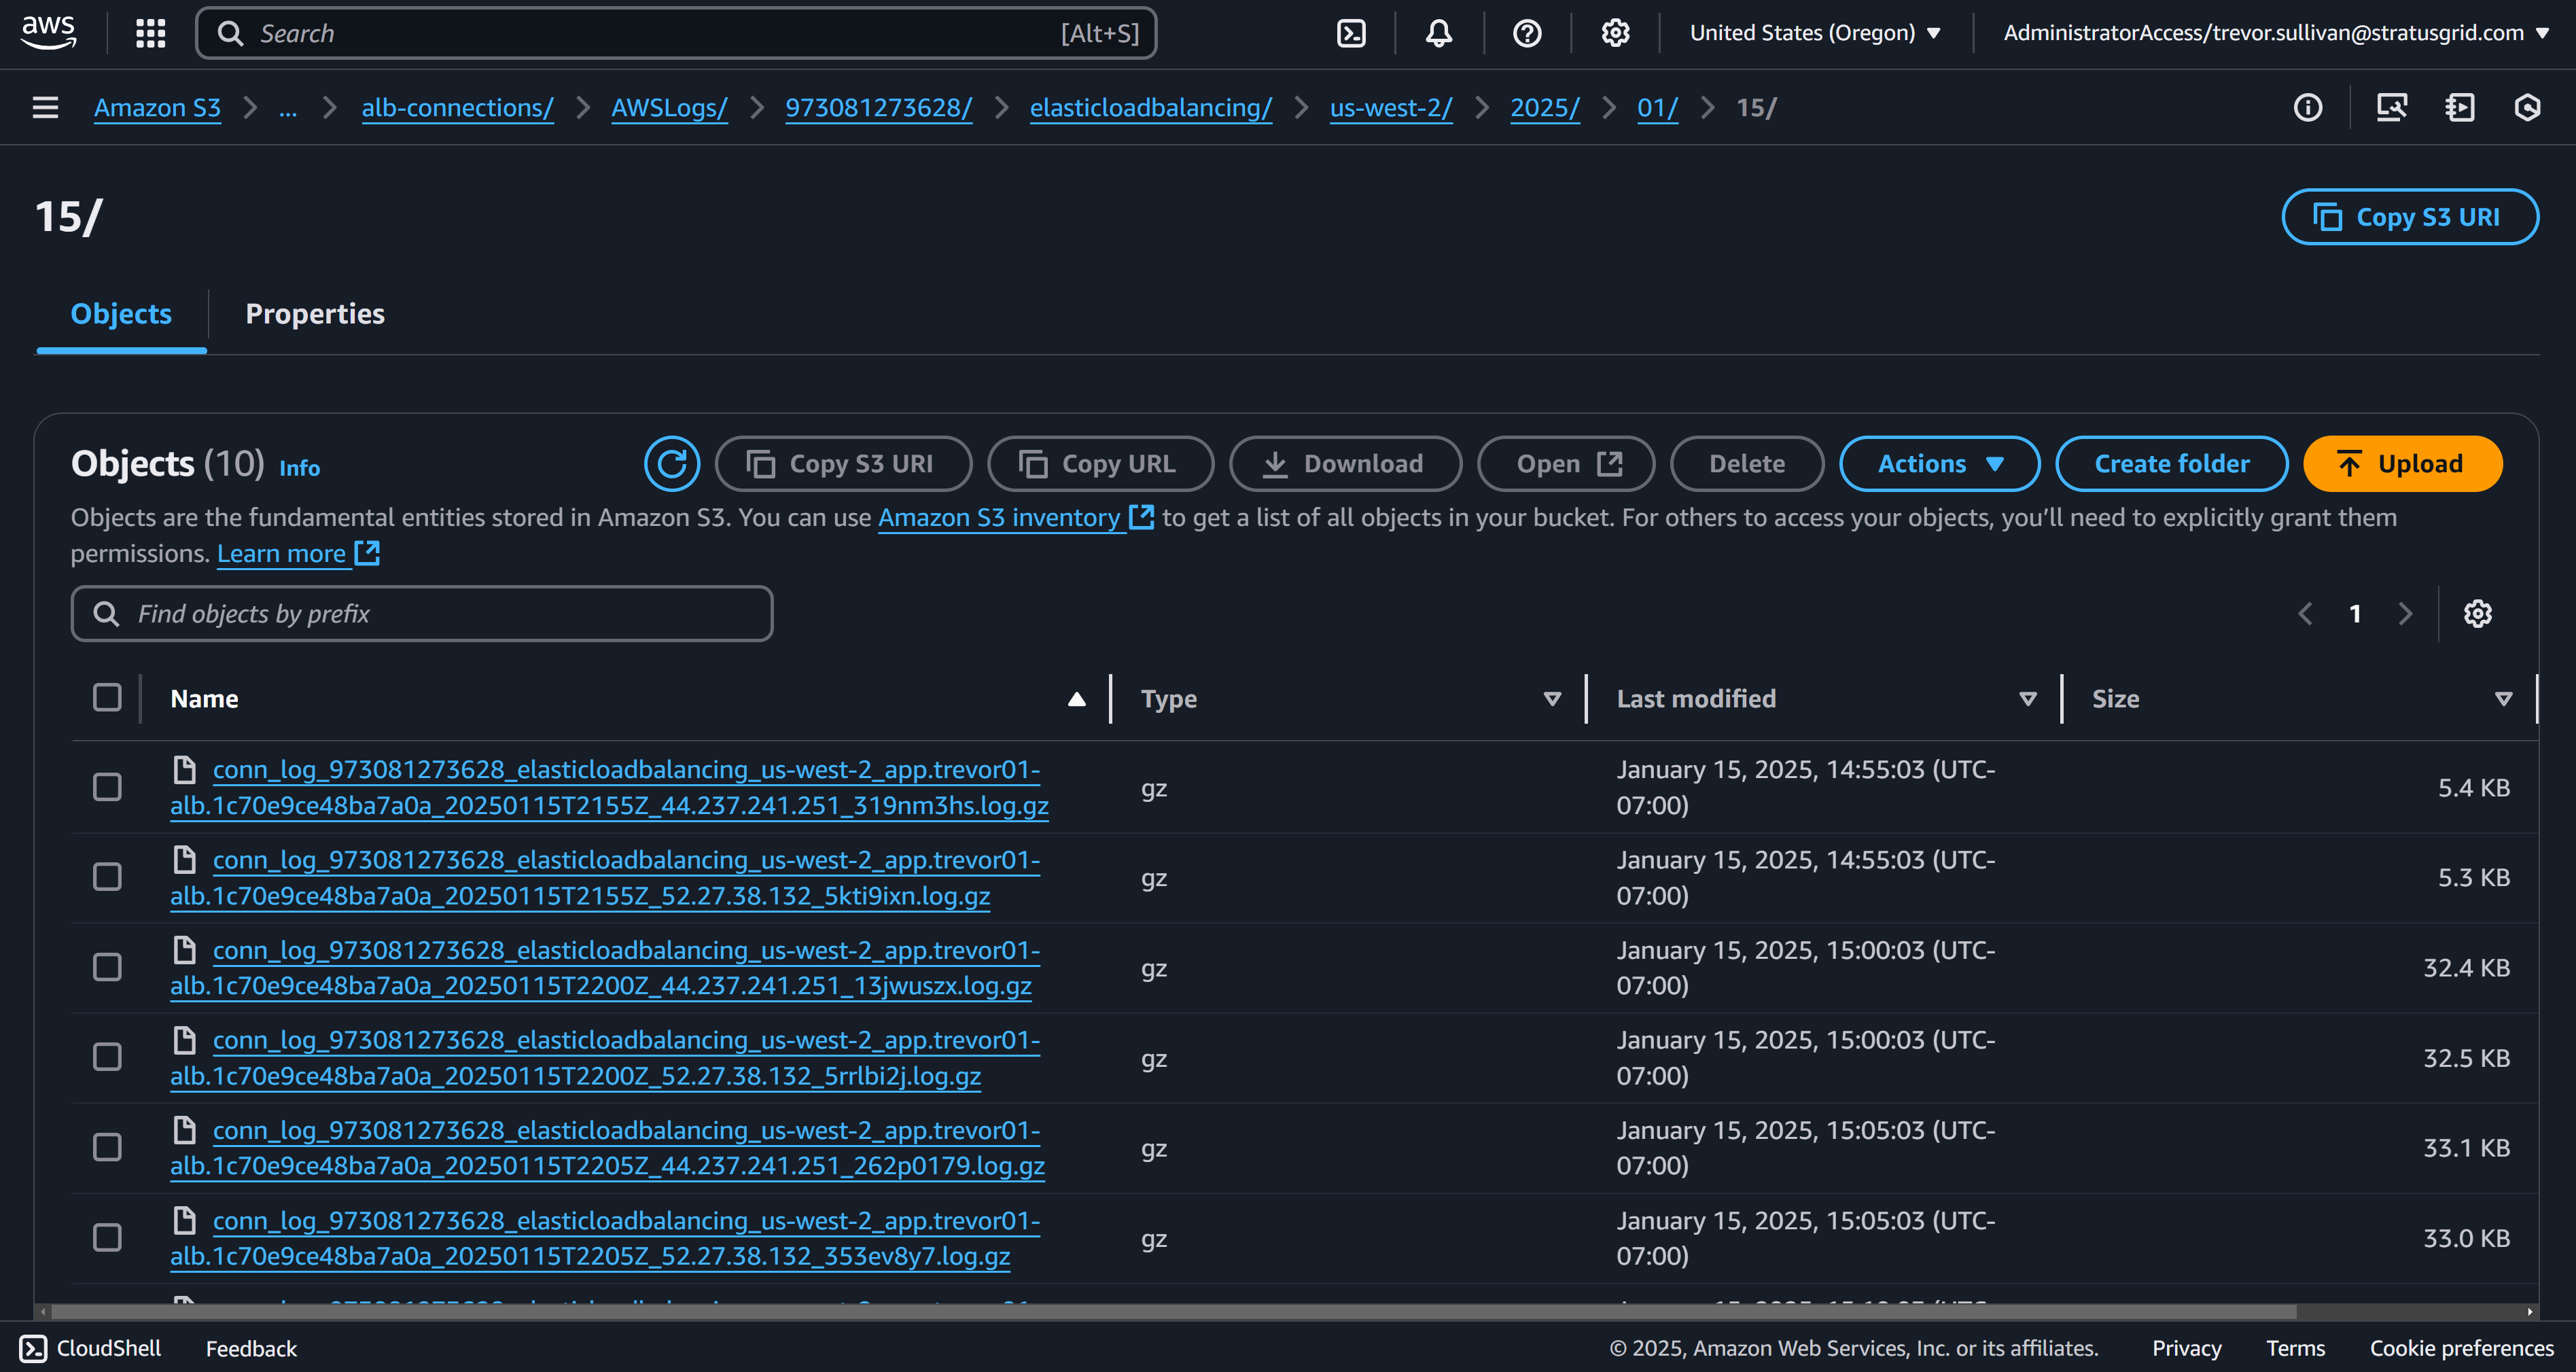Open Feedback in footer
Viewport: 2576px width, 1372px height.
pyautogui.click(x=251, y=1348)
